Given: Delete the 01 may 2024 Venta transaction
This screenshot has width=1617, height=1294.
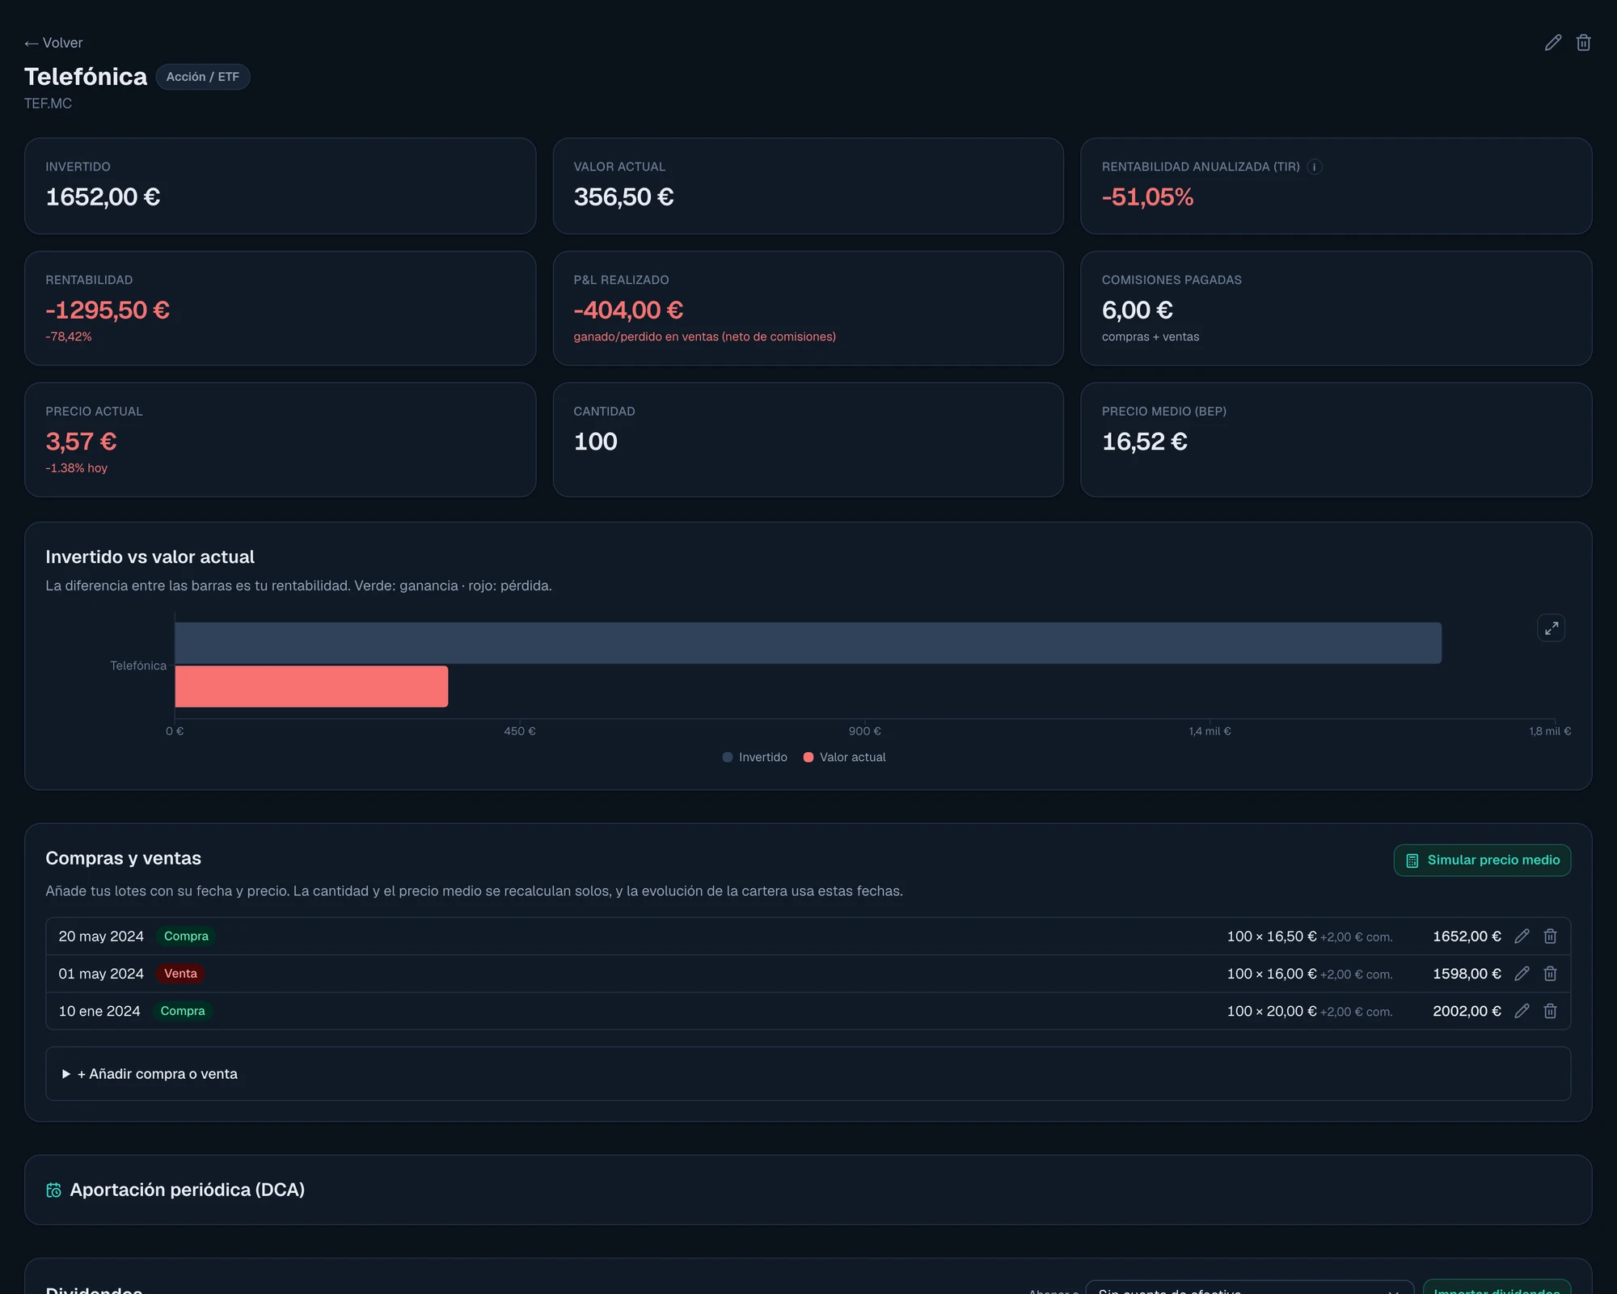Looking at the screenshot, I should pos(1550,974).
